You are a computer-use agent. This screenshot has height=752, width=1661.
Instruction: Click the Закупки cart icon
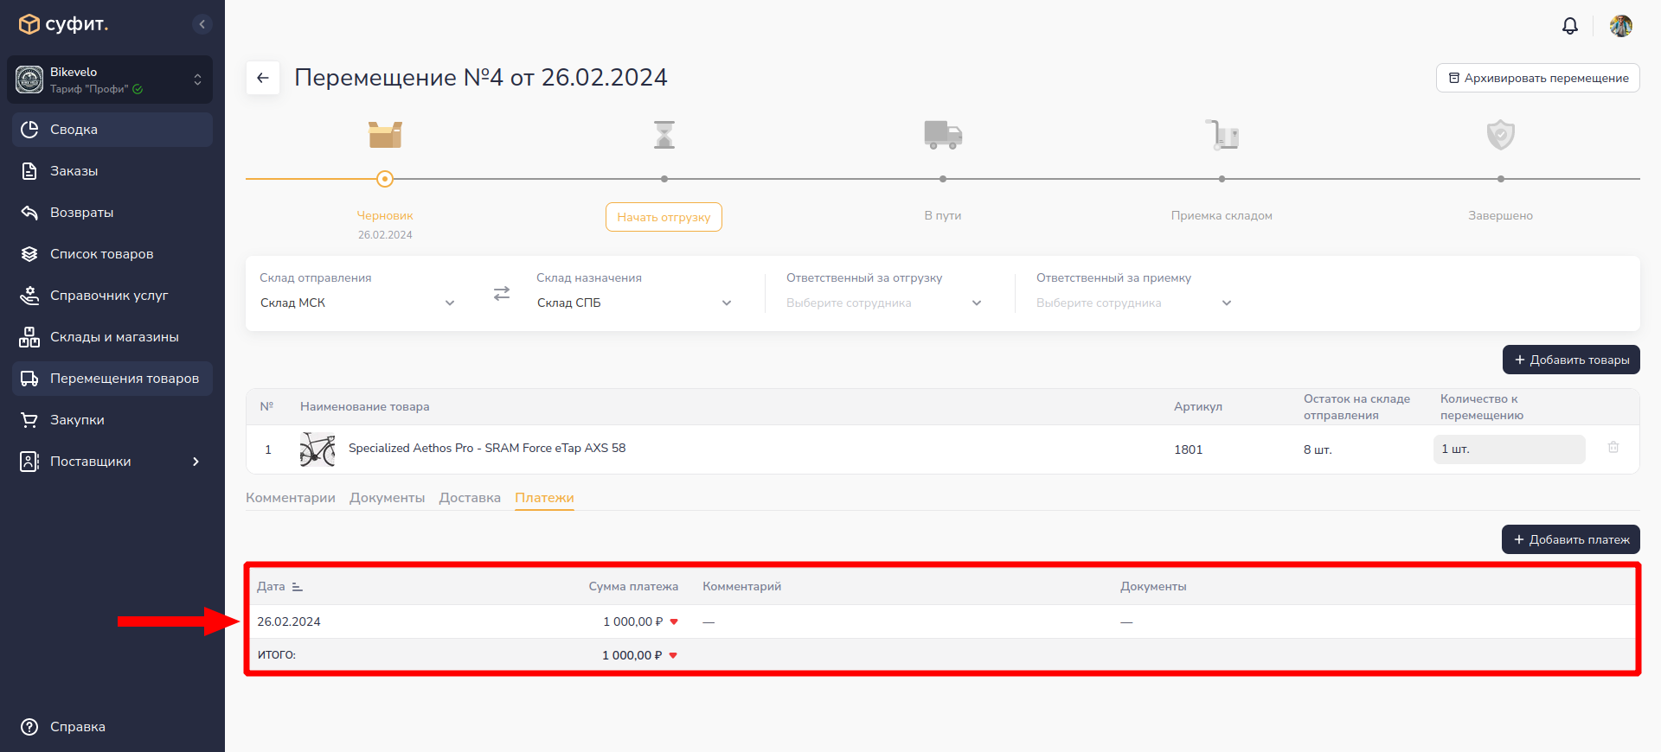coord(29,420)
